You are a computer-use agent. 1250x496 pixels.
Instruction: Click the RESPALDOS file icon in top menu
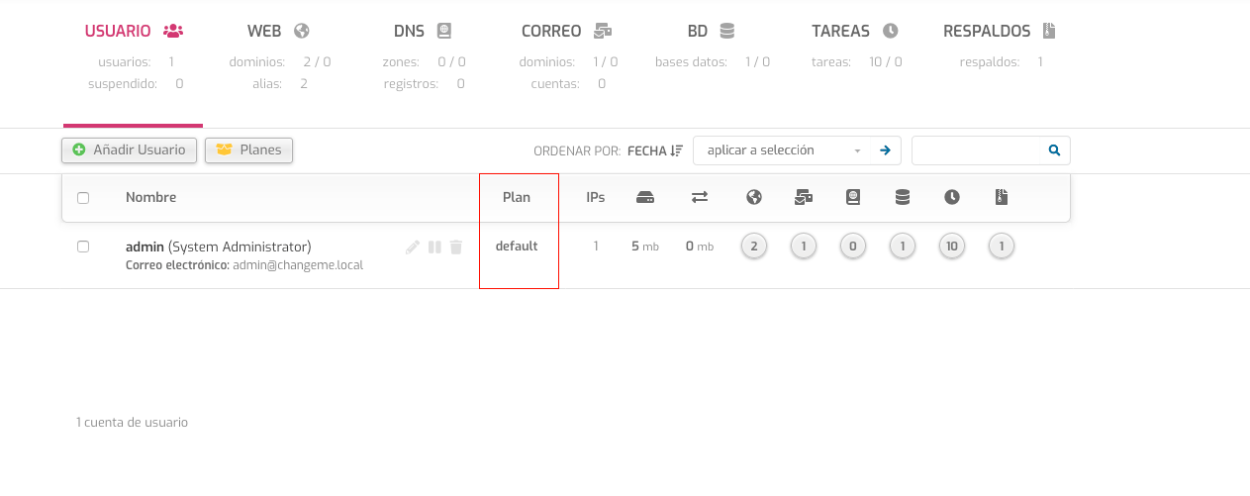[x=1049, y=31]
